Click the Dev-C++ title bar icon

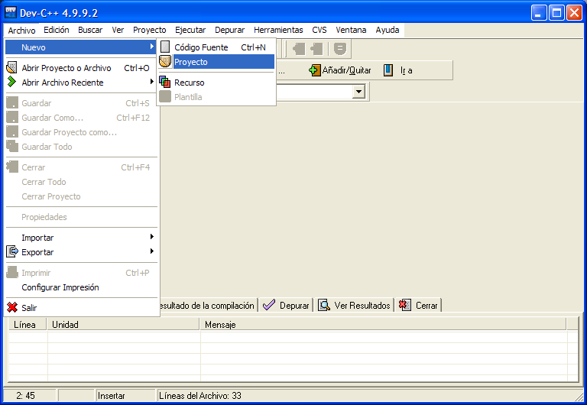coord(11,12)
